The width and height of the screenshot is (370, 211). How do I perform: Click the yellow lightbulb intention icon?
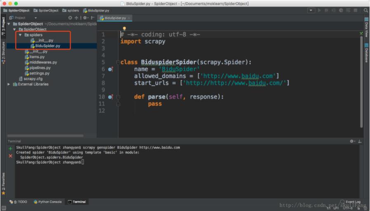124,29
